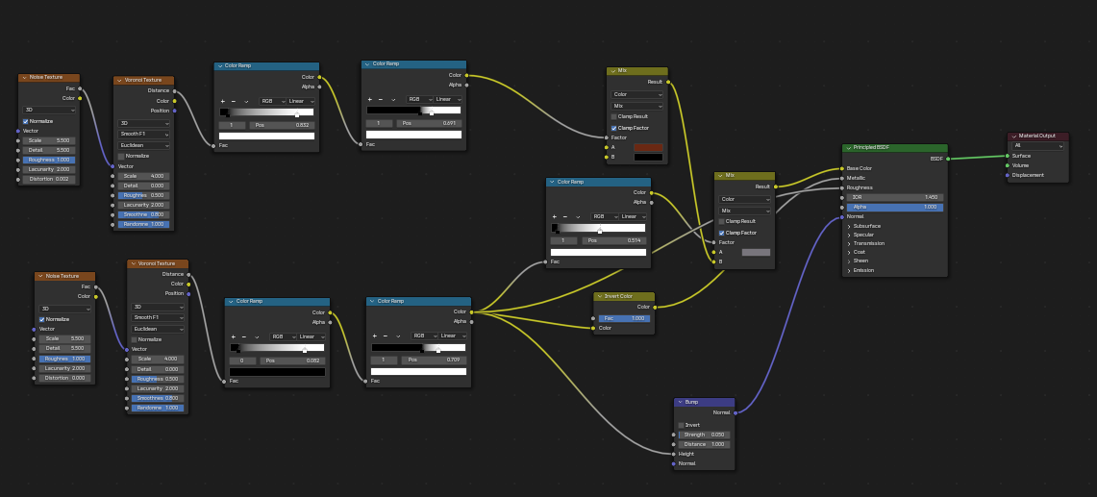Collapse the Invert Color node header arrow

[598, 296]
